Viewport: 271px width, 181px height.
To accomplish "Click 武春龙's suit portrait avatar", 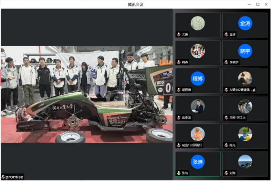I will pos(198,106).
